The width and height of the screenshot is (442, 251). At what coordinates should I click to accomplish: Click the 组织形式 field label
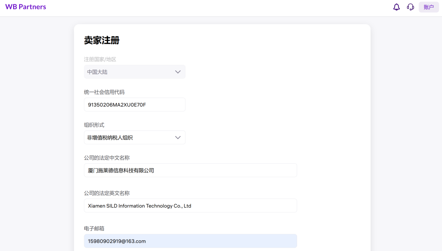click(94, 125)
